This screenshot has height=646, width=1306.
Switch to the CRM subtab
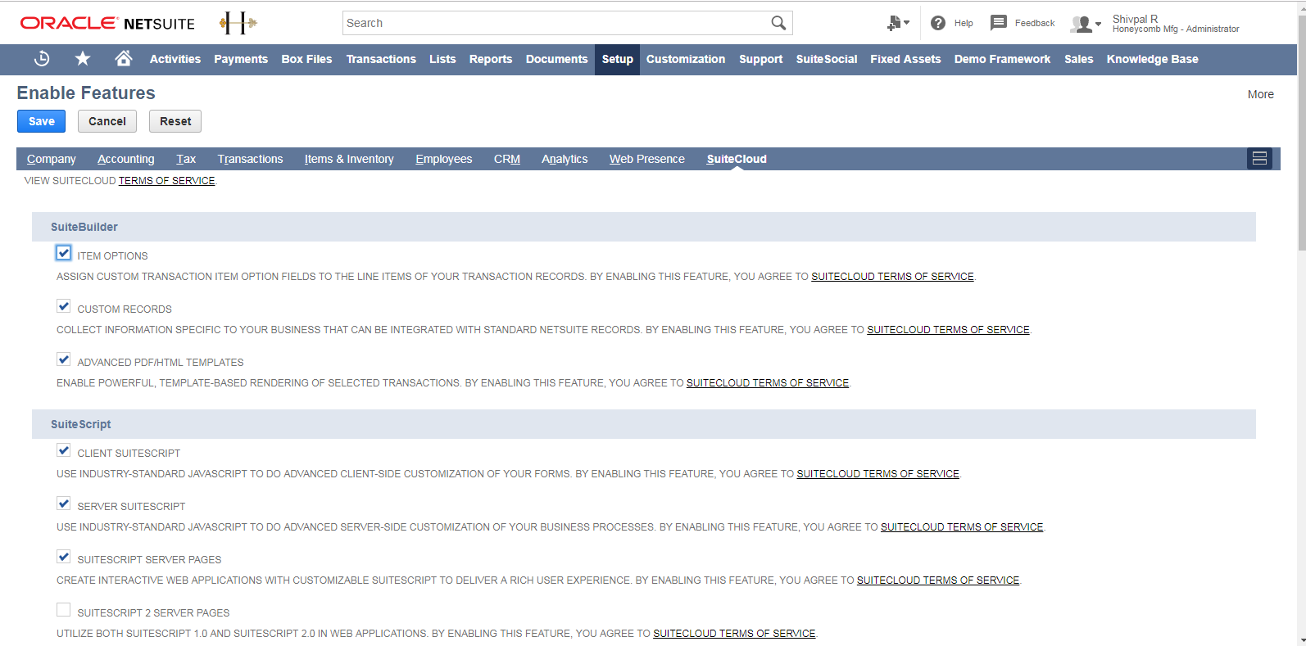(x=507, y=159)
